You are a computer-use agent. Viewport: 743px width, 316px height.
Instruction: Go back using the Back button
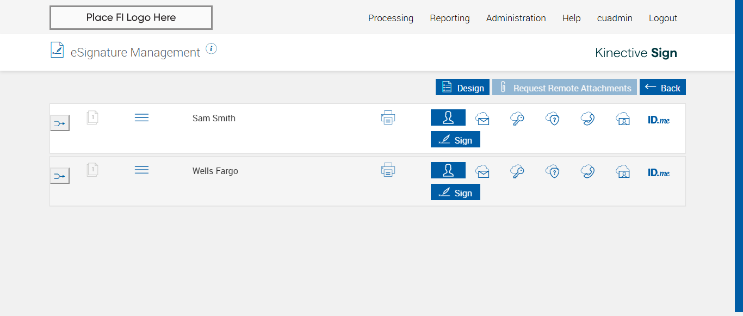click(662, 88)
